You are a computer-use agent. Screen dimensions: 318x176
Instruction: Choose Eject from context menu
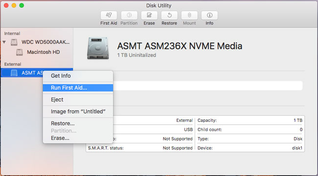[x=78, y=99]
